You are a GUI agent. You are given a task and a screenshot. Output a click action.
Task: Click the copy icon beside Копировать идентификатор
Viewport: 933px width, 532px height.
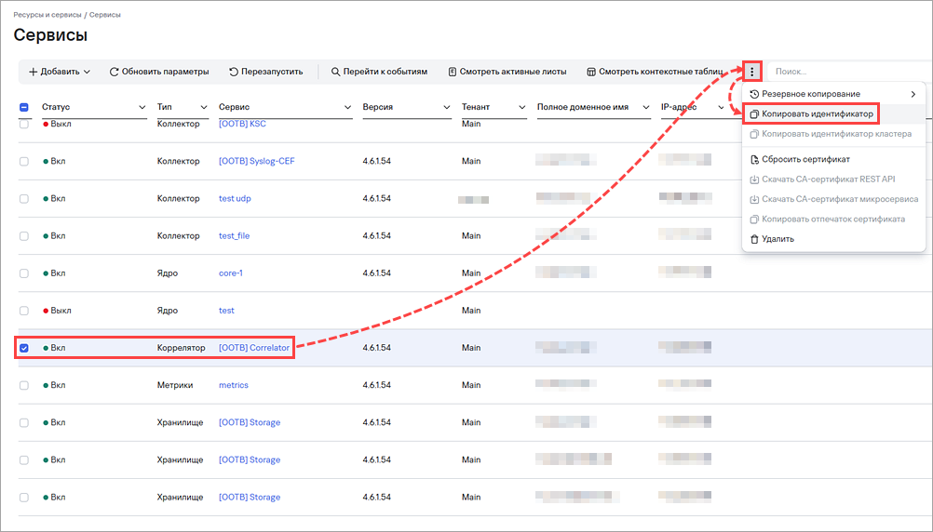pos(754,113)
